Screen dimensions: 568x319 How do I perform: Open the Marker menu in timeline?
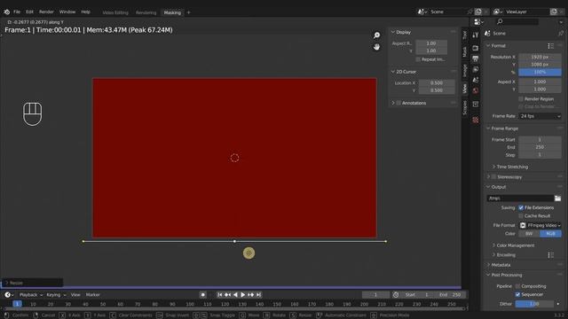click(92, 295)
